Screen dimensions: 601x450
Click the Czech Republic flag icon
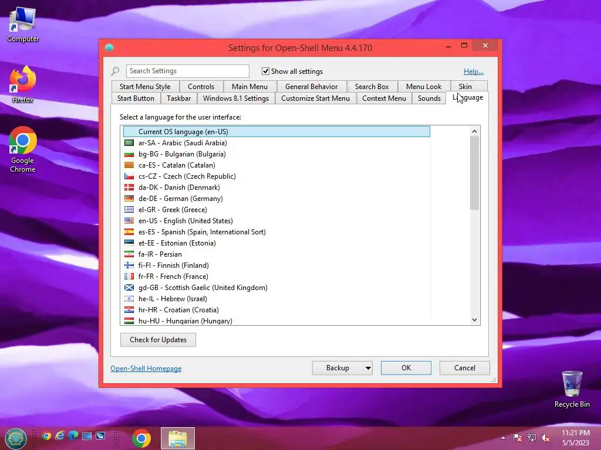coord(129,176)
